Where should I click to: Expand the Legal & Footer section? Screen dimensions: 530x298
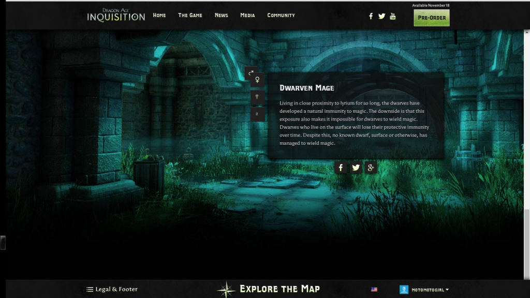[112, 289]
